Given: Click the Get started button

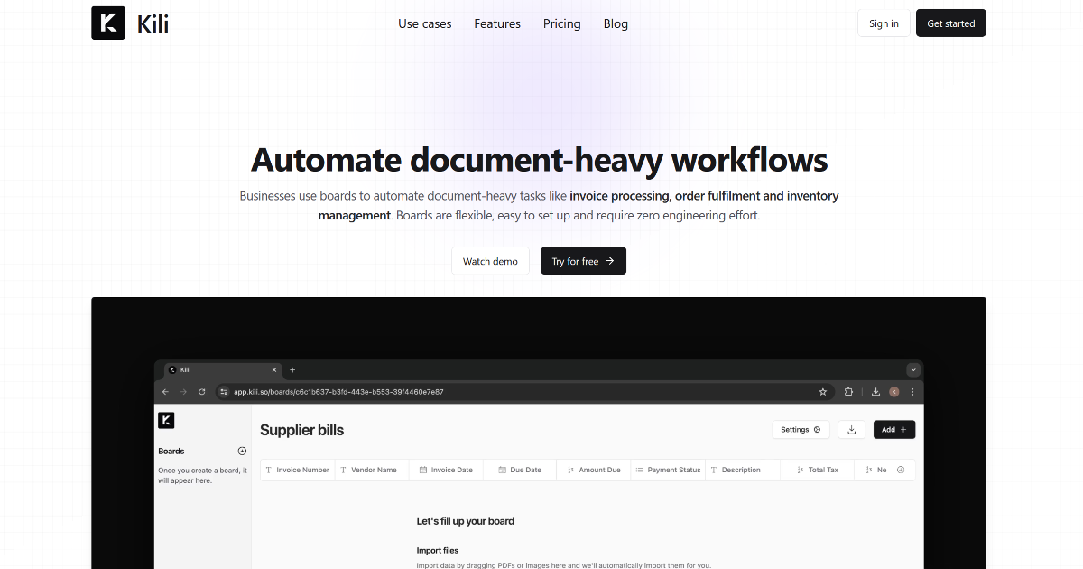Looking at the screenshot, I should [x=950, y=23].
